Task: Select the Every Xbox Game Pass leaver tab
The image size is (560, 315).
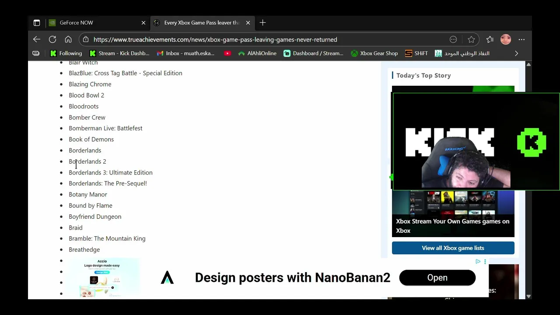Action: tap(202, 23)
